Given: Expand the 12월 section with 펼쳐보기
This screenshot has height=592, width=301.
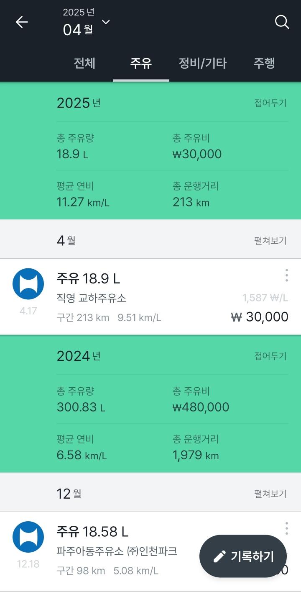Looking at the screenshot, I should pyautogui.click(x=270, y=494).
